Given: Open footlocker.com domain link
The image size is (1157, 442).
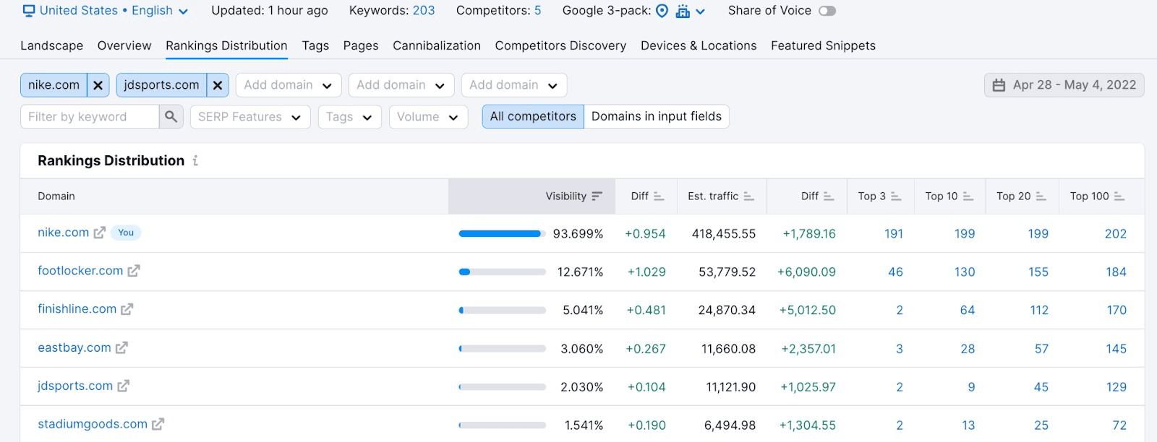Looking at the screenshot, I should pos(80,271).
